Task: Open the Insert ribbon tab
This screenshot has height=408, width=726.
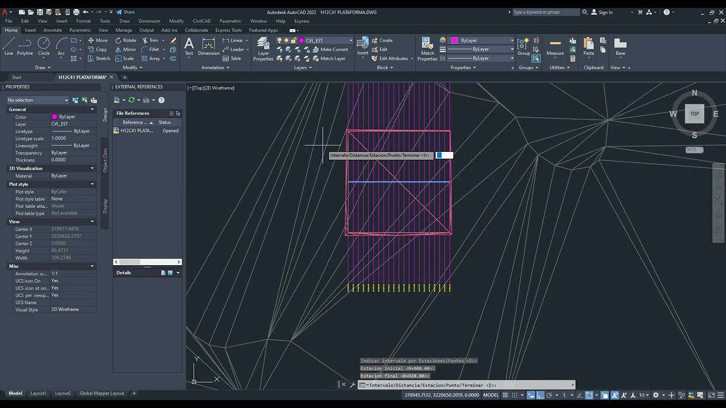Action: pos(30,30)
